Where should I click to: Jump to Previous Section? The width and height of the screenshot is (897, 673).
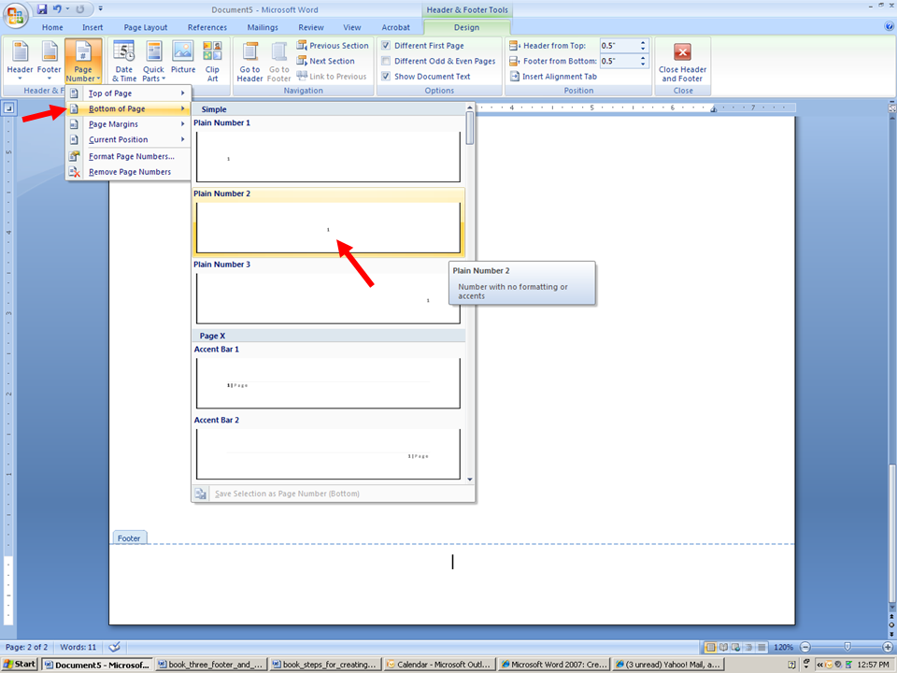pos(333,45)
